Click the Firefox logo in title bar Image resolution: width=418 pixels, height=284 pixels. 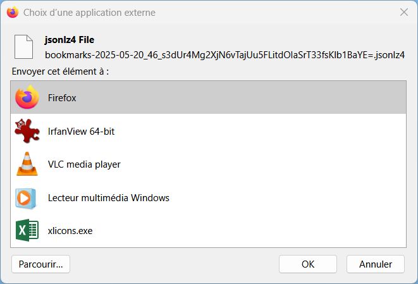(12, 12)
